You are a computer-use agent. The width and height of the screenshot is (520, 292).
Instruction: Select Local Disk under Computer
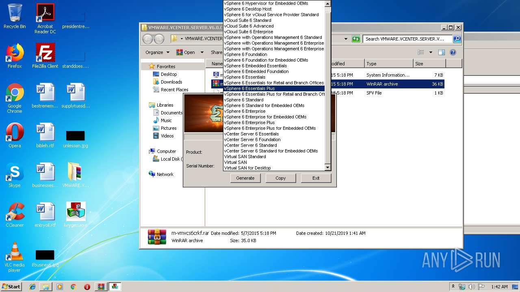(x=167, y=159)
